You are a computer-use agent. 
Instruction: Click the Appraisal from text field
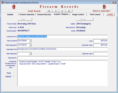(x=62, y=49)
